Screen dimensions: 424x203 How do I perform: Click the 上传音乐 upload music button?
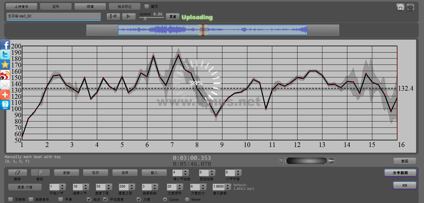pyautogui.click(x=21, y=6)
